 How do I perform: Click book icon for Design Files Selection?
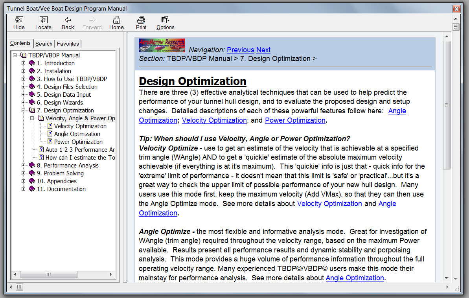click(x=32, y=86)
